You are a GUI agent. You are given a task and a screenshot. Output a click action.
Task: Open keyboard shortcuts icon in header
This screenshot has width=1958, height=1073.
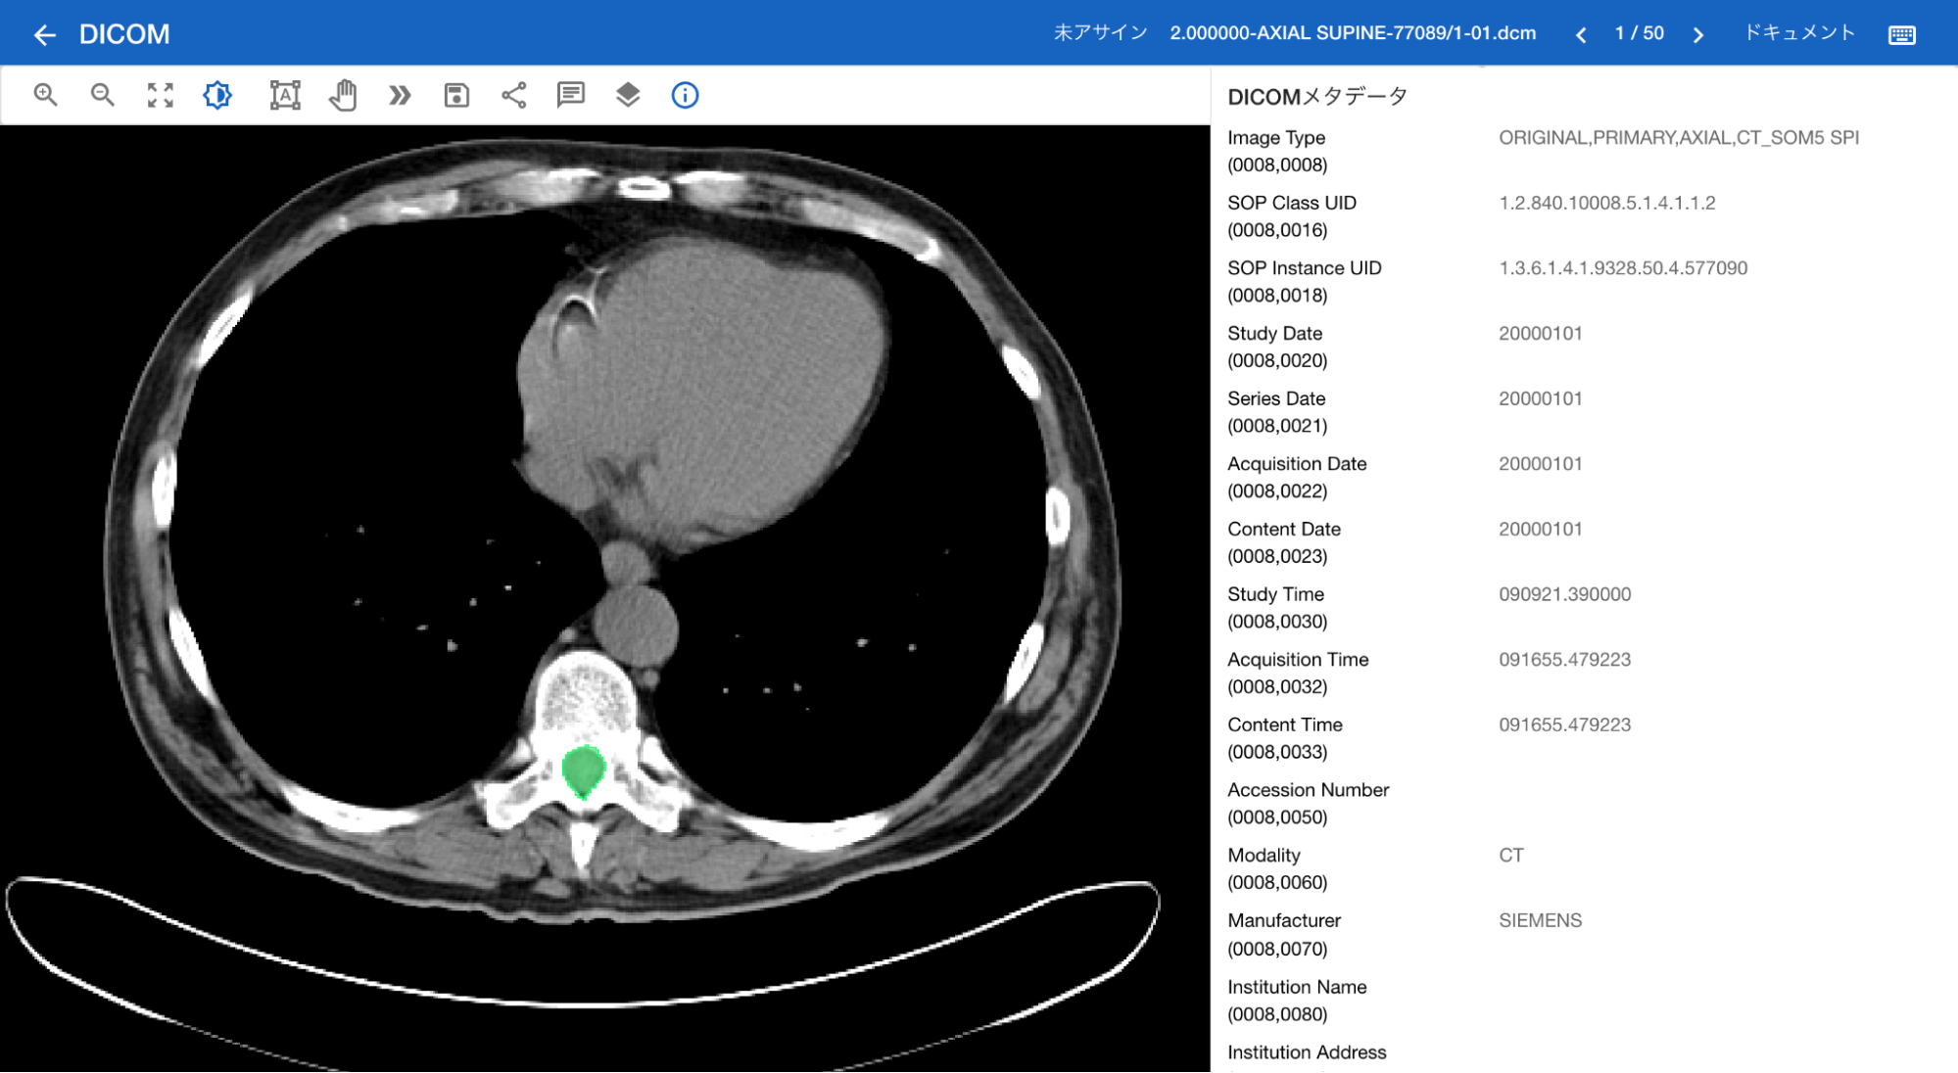(x=1901, y=35)
